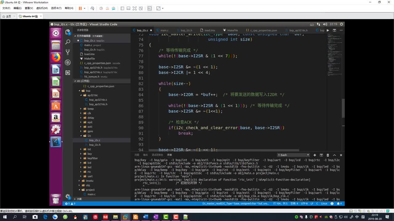Add a new terminal with the plus icon

coord(315,155)
